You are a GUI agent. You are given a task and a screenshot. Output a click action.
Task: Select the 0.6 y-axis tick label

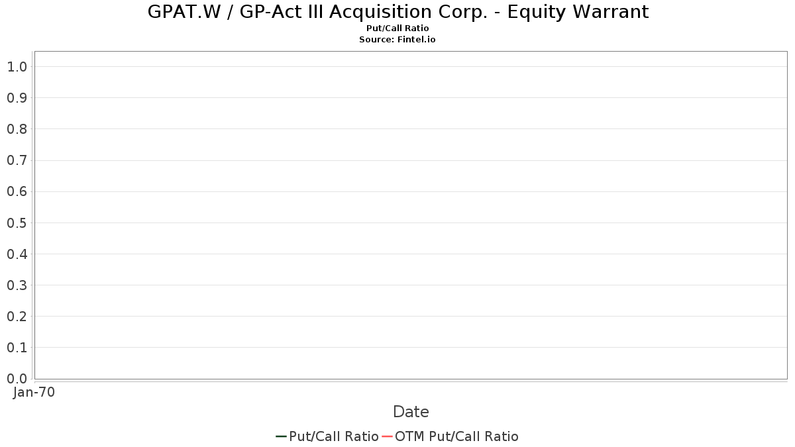(17, 191)
